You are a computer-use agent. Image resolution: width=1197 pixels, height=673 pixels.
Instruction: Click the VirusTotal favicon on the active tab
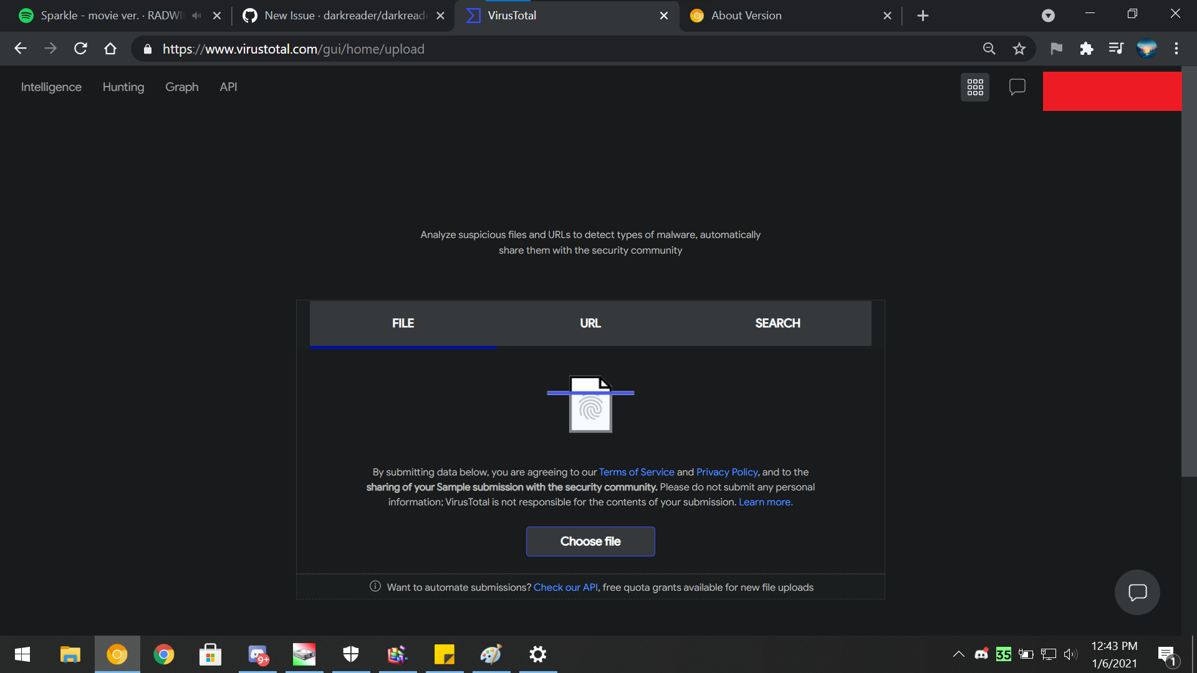tap(473, 16)
